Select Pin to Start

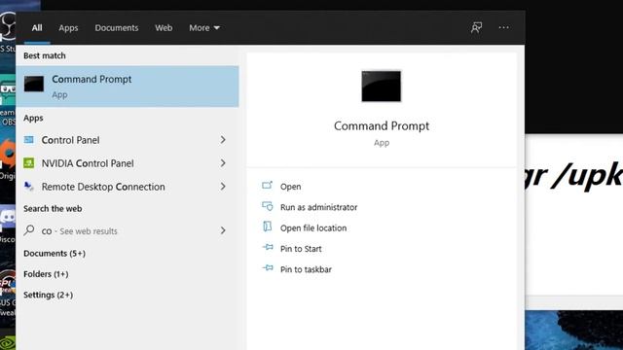point(301,249)
